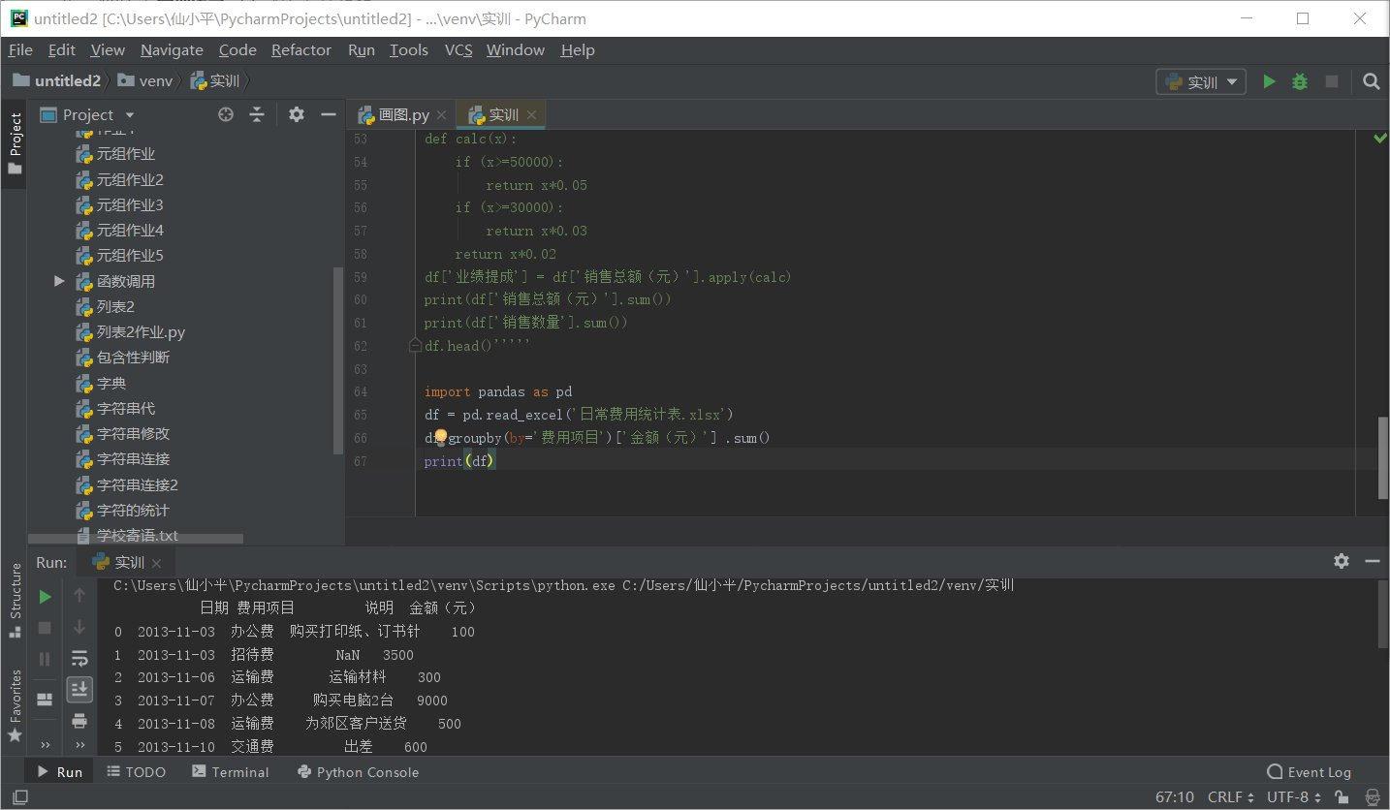Screen dimensions: 1390x810
Task: Open the Run panel settings gear
Action: coord(1342,561)
